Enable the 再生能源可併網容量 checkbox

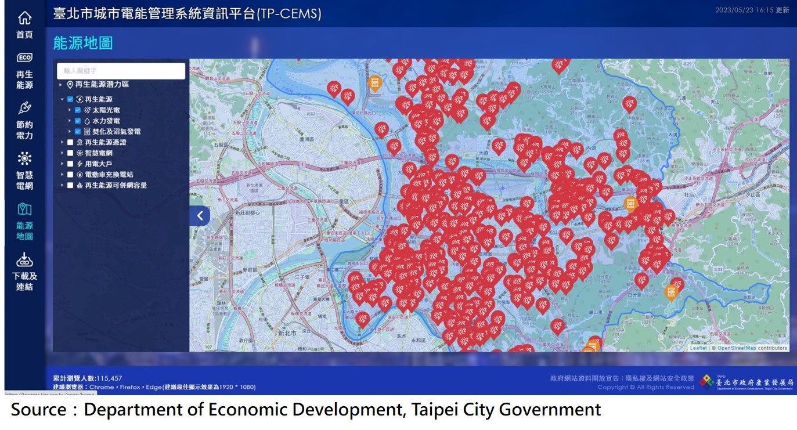(70, 186)
